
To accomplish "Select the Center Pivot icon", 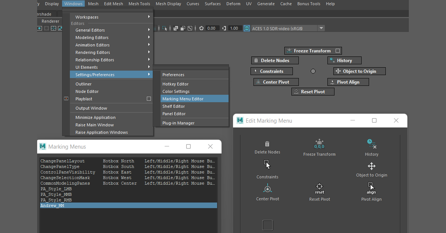I will coord(267,188).
